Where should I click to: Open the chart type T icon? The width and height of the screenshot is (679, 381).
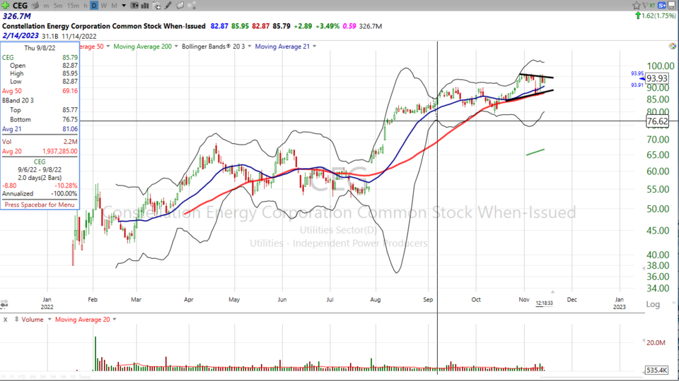click(134, 6)
